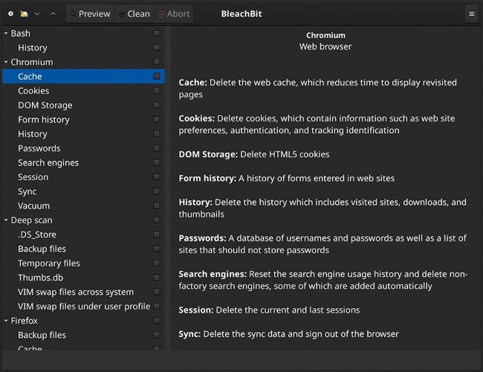483x372 pixels.
Task: Enable the Chromium Cache checkbox
Action: tap(157, 76)
